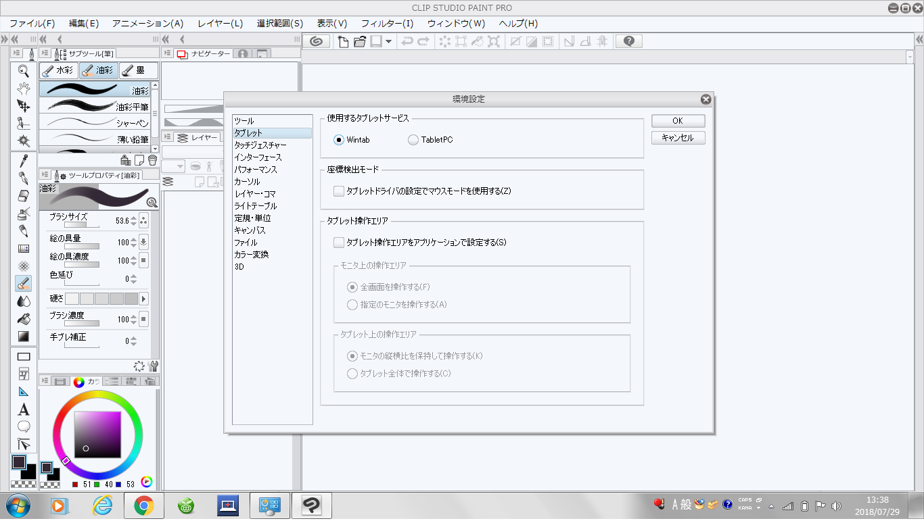Open dropdown arrow next to save icon
This screenshot has height=521, width=924.
(x=388, y=41)
